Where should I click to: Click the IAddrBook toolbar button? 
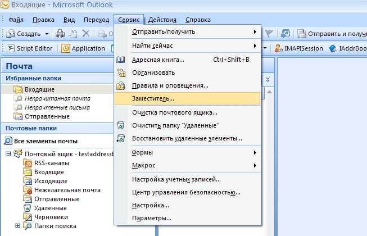[x=348, y=48]
